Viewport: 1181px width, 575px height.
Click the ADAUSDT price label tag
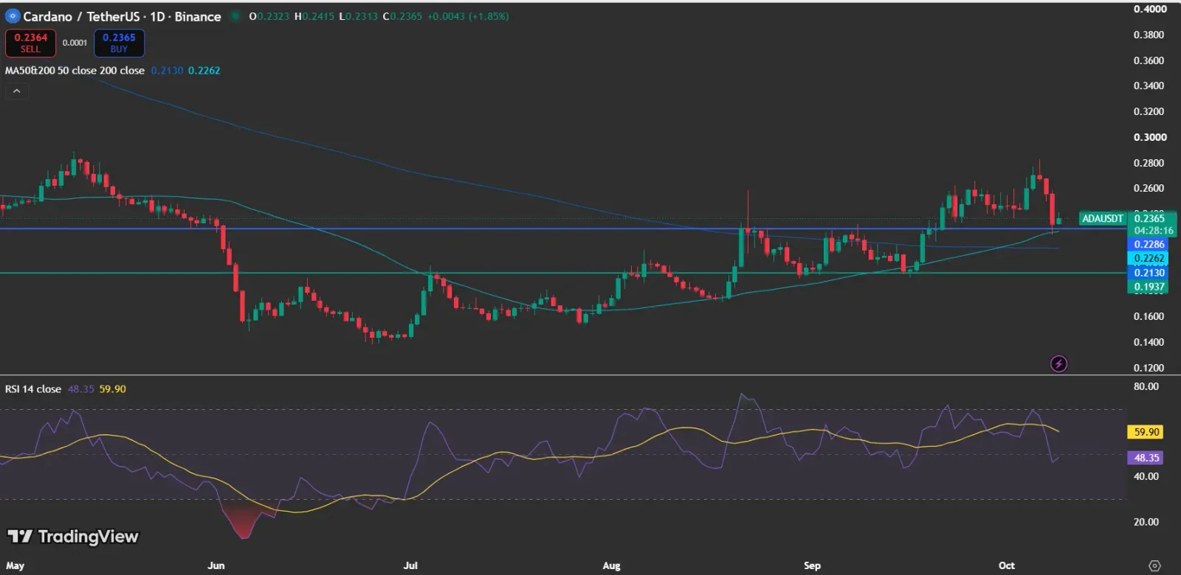tap(1103, 218)
